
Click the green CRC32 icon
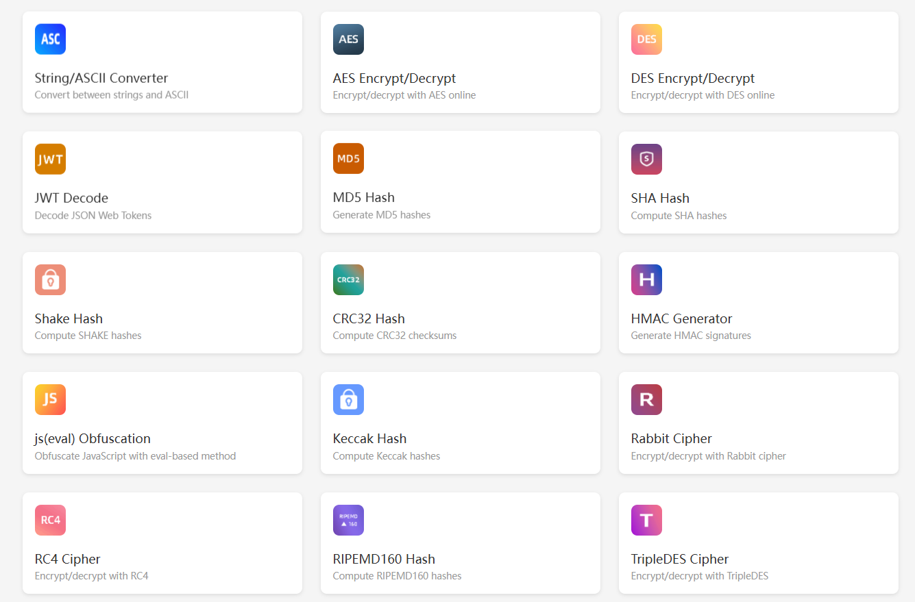click(348, 279)
